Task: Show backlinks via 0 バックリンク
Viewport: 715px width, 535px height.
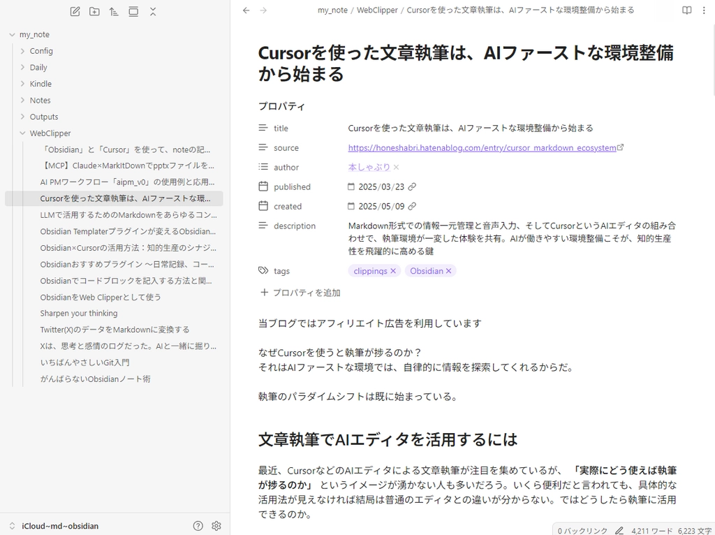Action: pyautogui.click(x=582, y=531)
